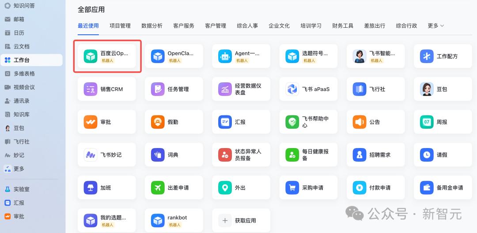Image resolution: width=477 pixels, height=233 pixels.
Task: Open the 我的选题... robot icon
Action: pyautogui.click(x=91, y=221)
